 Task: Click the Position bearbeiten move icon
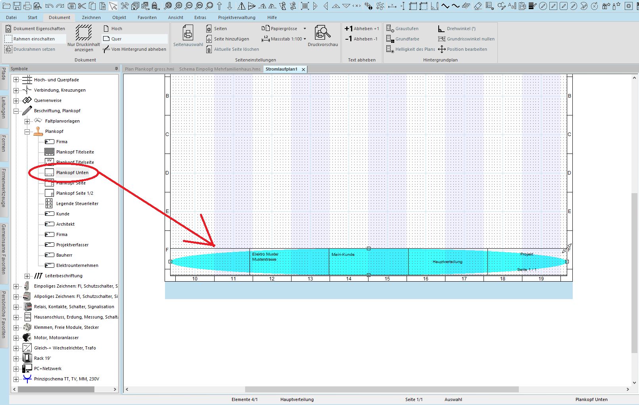pos(441,49)
